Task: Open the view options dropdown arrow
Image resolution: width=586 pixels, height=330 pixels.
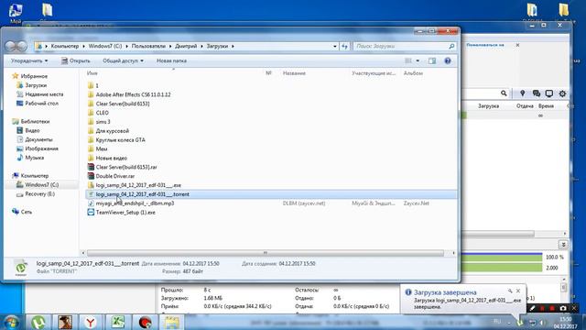Action: tap(418, 60)
